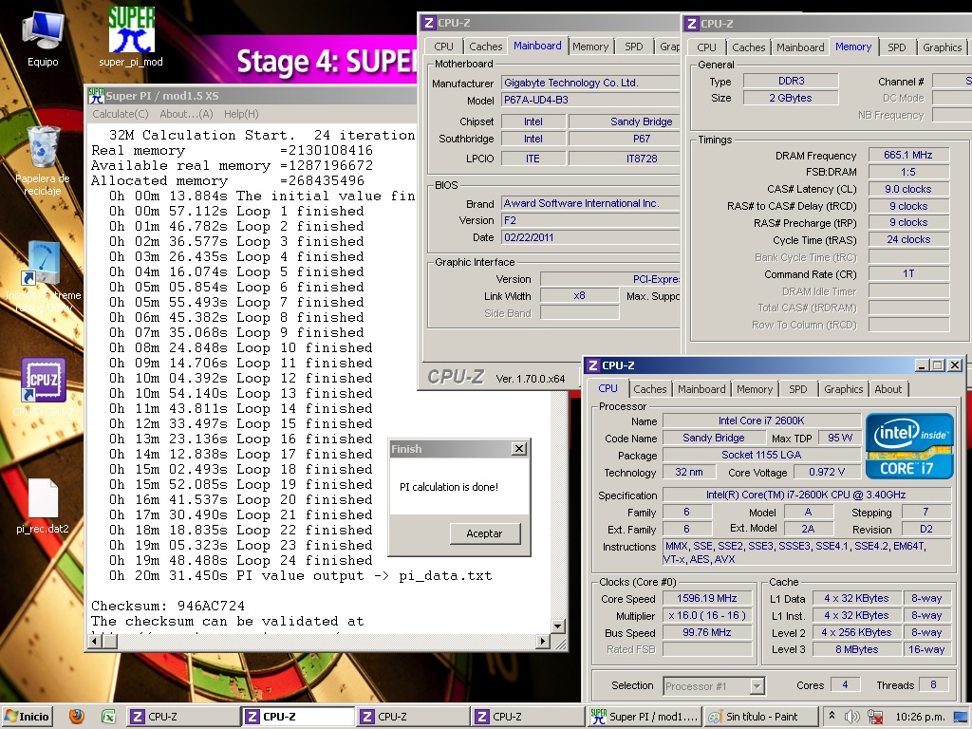The image size is (972, 729).
Task: Click the DDR3 memory type field
Action: (791, 82)
